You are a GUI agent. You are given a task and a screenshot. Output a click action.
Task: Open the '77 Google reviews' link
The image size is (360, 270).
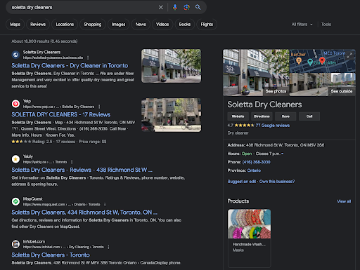(273, 126)
